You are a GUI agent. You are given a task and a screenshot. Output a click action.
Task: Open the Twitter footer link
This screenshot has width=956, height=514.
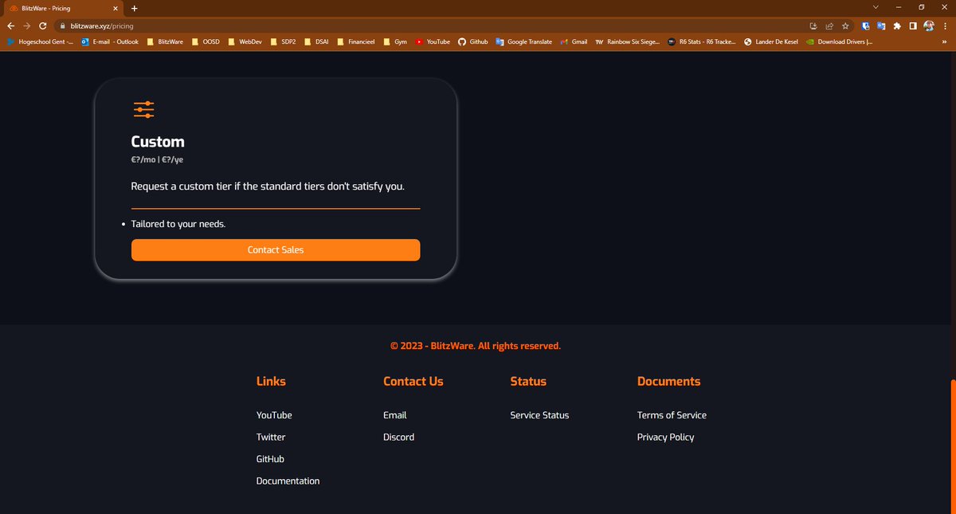coord(271,437)
